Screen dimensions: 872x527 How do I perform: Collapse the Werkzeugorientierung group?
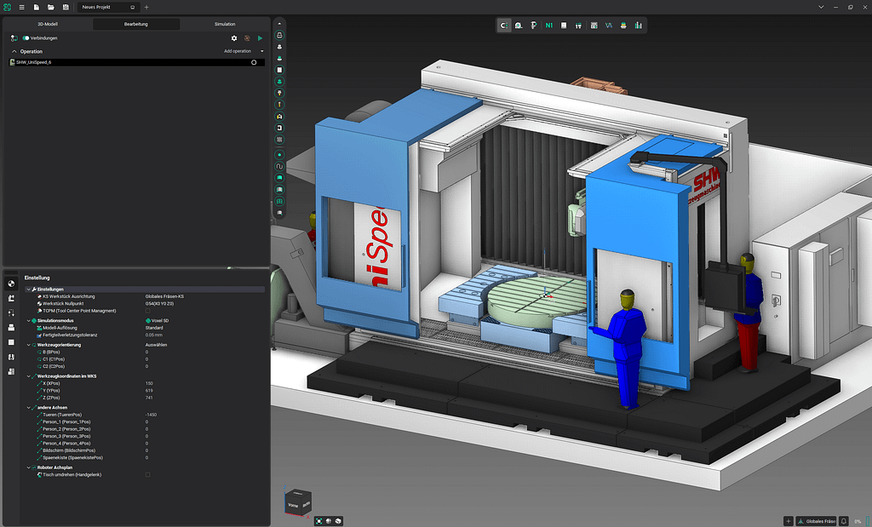pos(28,345)
